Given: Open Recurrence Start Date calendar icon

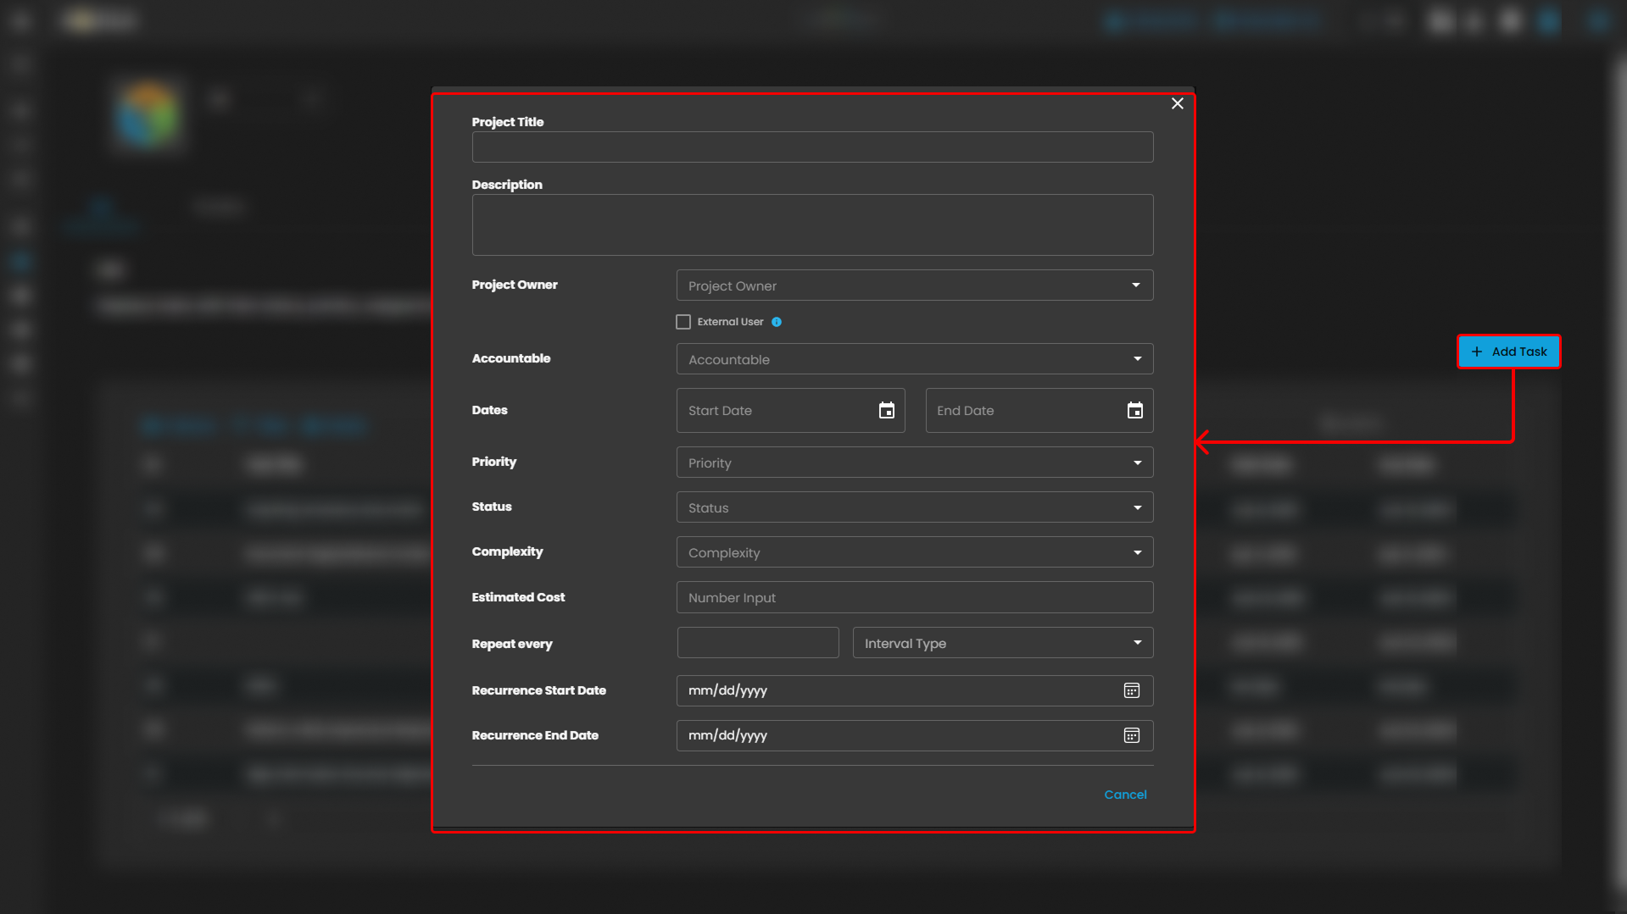Looking at the screenshot, I should pos(1131,690).
